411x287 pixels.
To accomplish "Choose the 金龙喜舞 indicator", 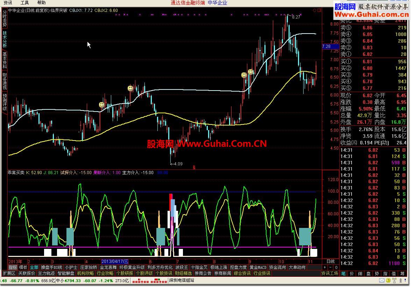I will point(108,267).
